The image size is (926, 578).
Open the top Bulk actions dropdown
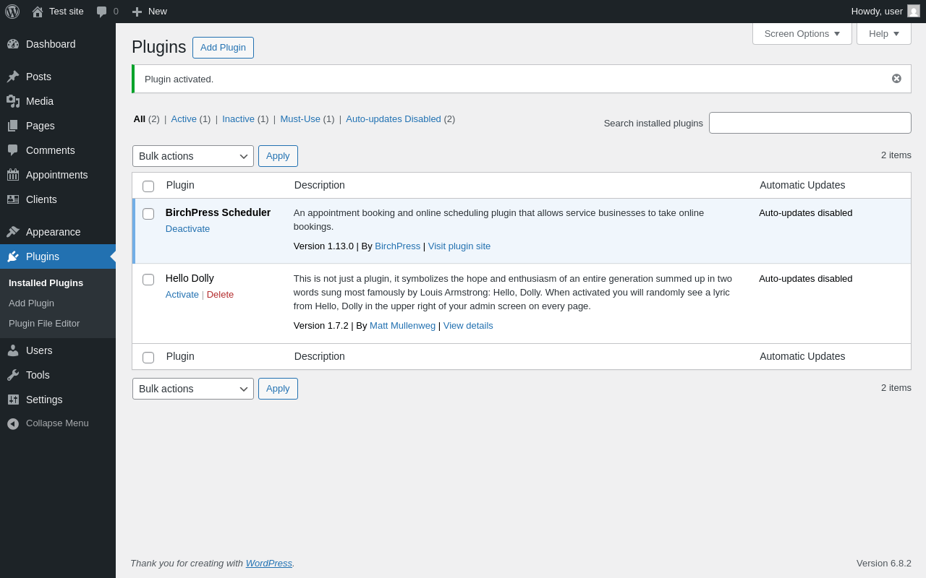(193, 156)
